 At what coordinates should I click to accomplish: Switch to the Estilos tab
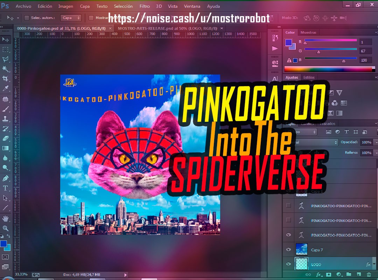coord(309,77)
